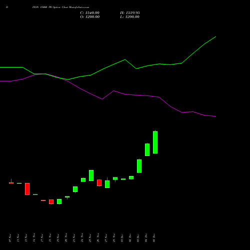Viewport: 250px width, 250px height.
Task: Click the 02 Dec date label
Action: (130, 238)
